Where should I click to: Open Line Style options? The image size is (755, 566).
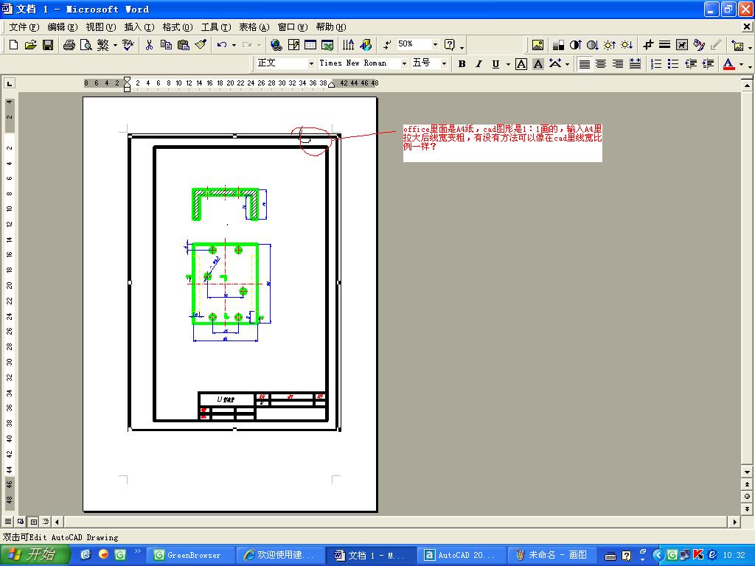pyautogui.click(x=664, y=45)
